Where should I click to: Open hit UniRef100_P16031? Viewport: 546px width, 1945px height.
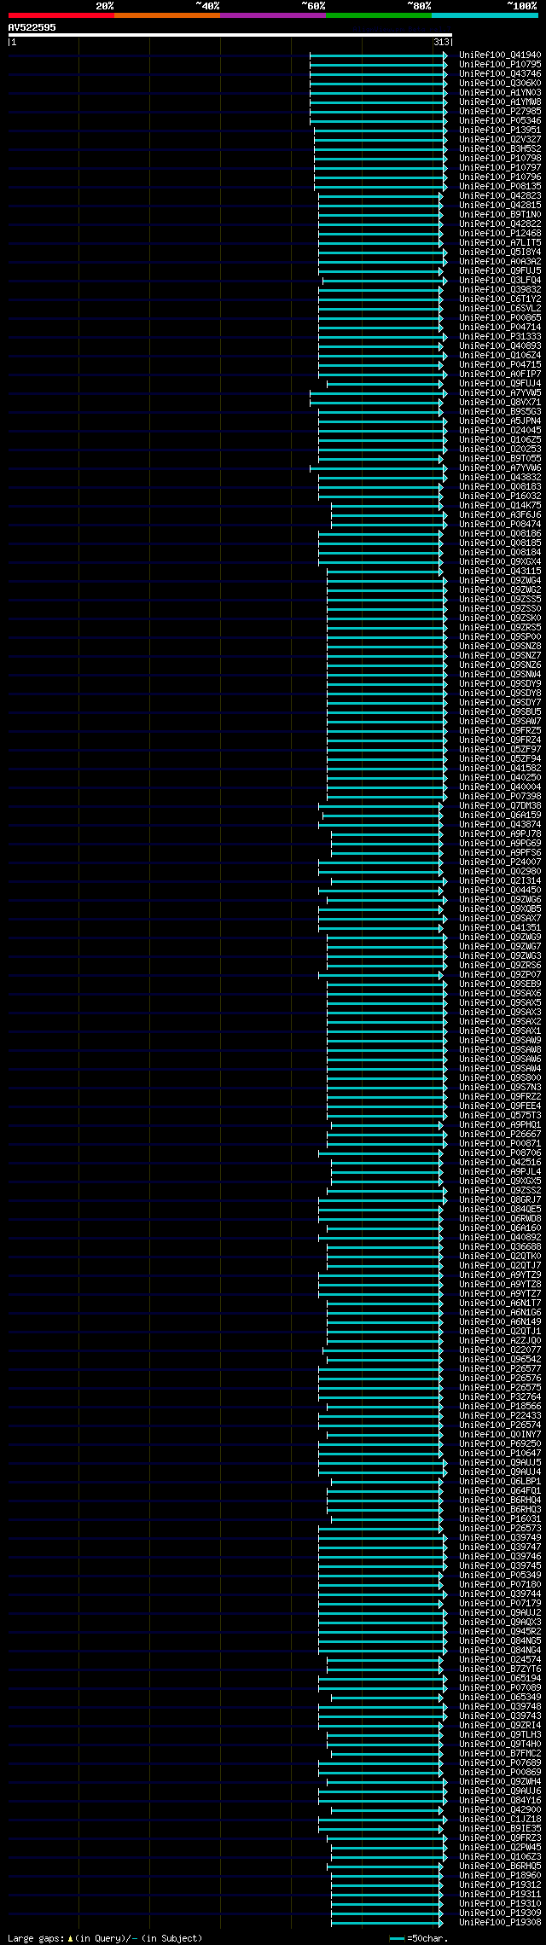tap(500, 1518)
